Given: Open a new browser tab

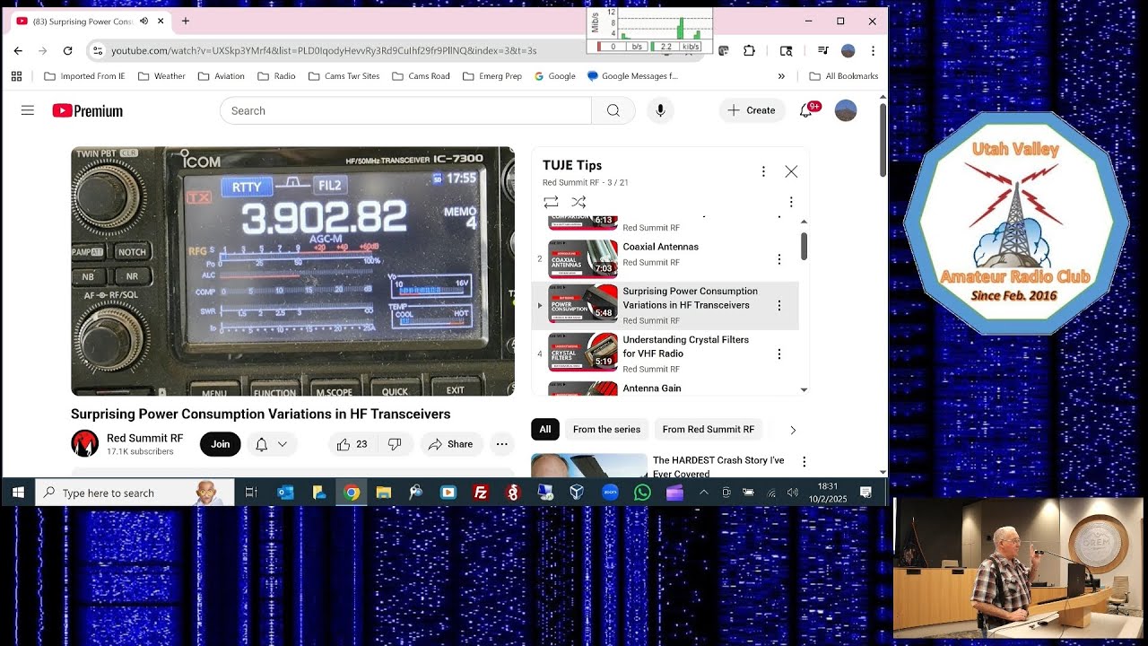Looking at the screenshot, I should point(186,21).
